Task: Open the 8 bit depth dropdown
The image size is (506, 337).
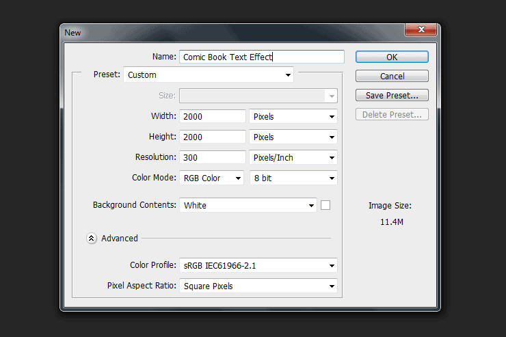Action: [x=293, y=178]
